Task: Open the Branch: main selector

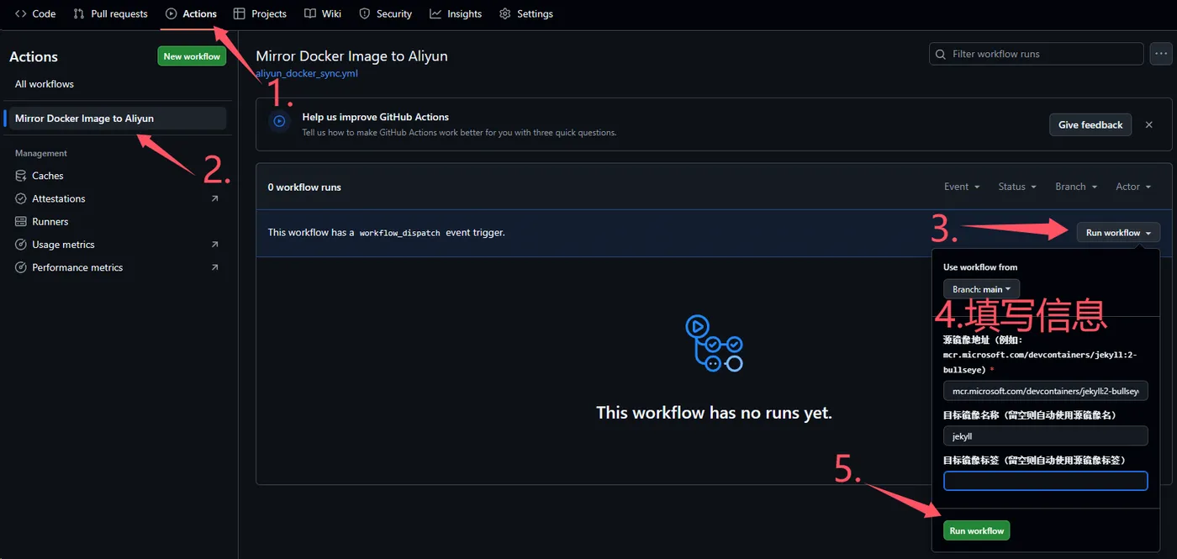Action: click(981, 289)
